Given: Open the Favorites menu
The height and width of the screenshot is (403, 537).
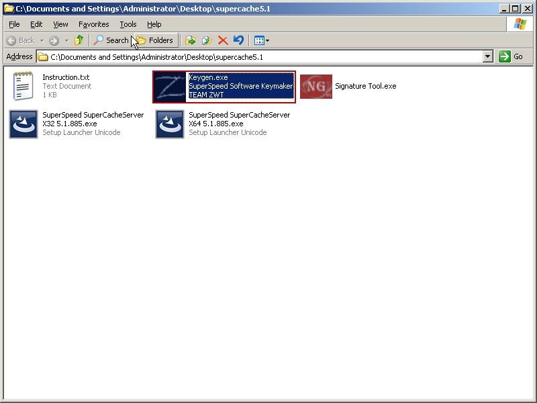Looking at the screenshot, I should (x=93, y=24).
